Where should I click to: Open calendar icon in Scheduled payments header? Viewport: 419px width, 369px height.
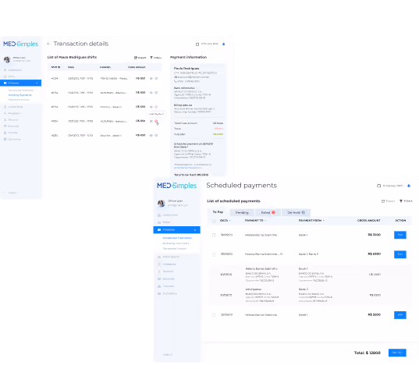tap(378, 186)
